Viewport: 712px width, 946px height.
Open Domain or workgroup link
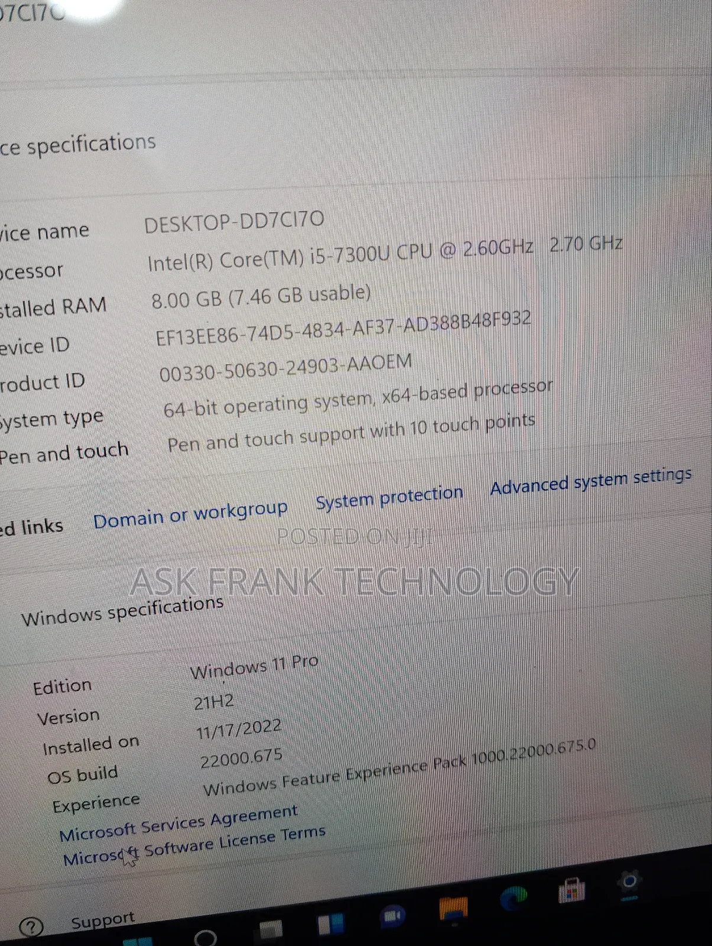pyautogui.click(x=190, y=514)
